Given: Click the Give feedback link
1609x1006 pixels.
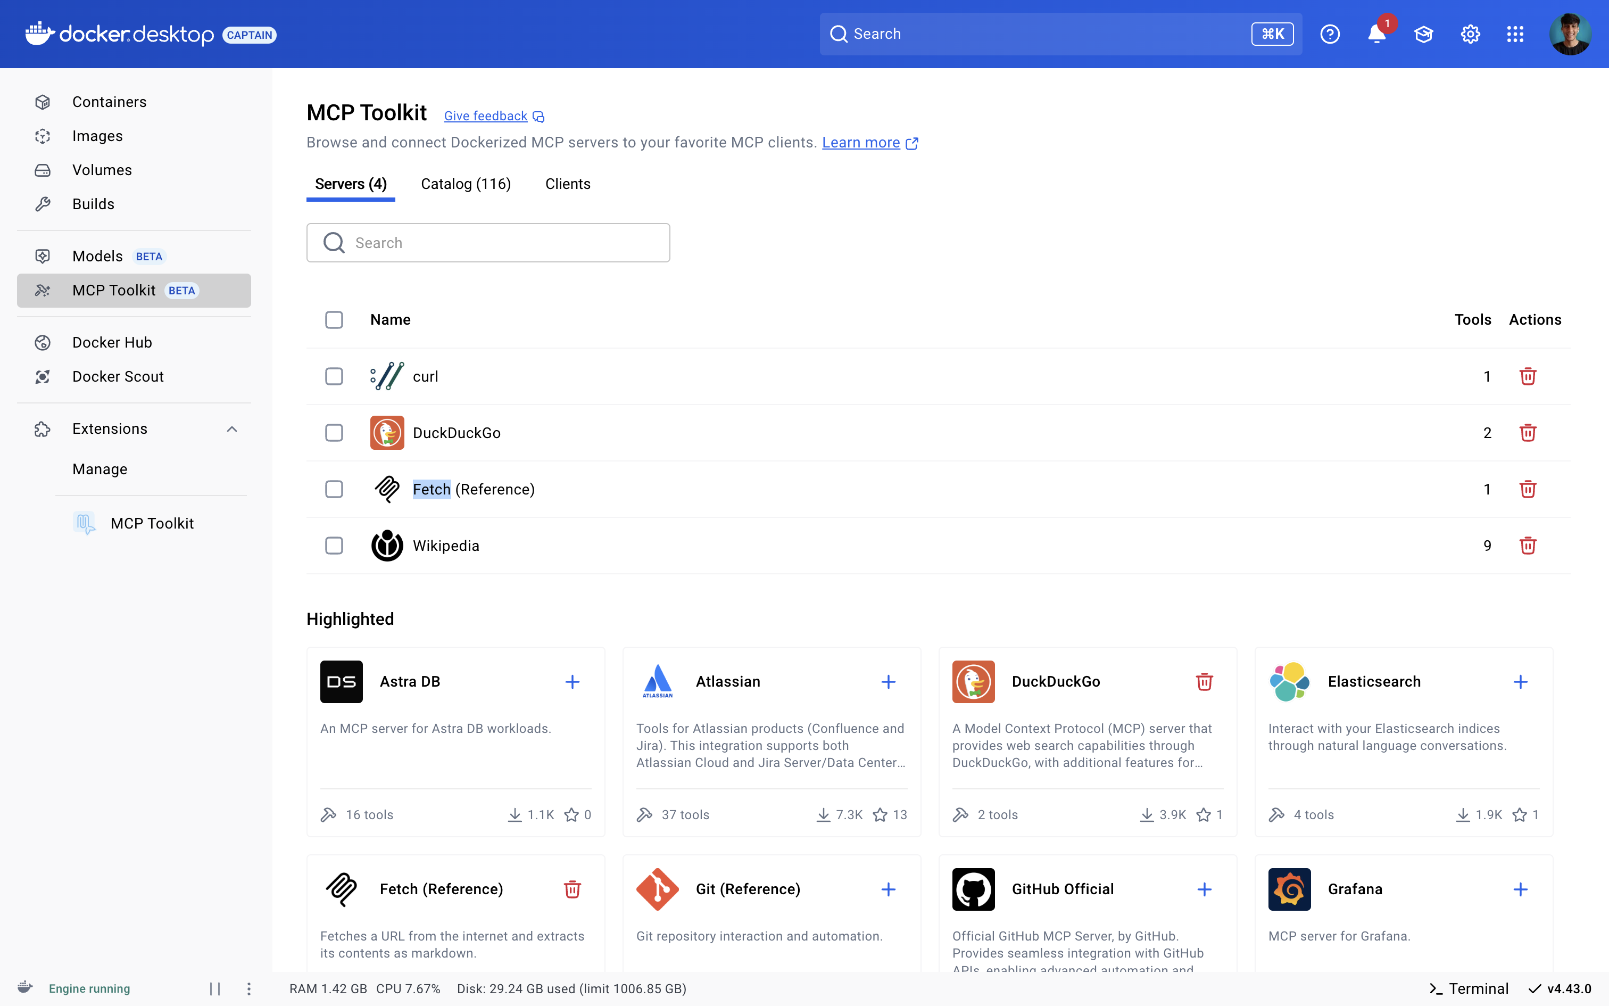Looking at the screenshot, I should coord(486,117).
